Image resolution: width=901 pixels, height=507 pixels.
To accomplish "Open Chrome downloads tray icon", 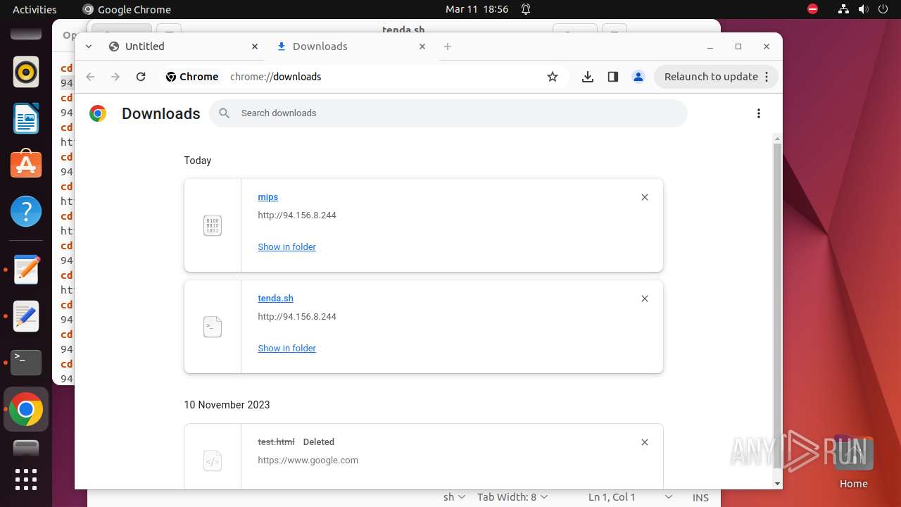I will 588,77.
